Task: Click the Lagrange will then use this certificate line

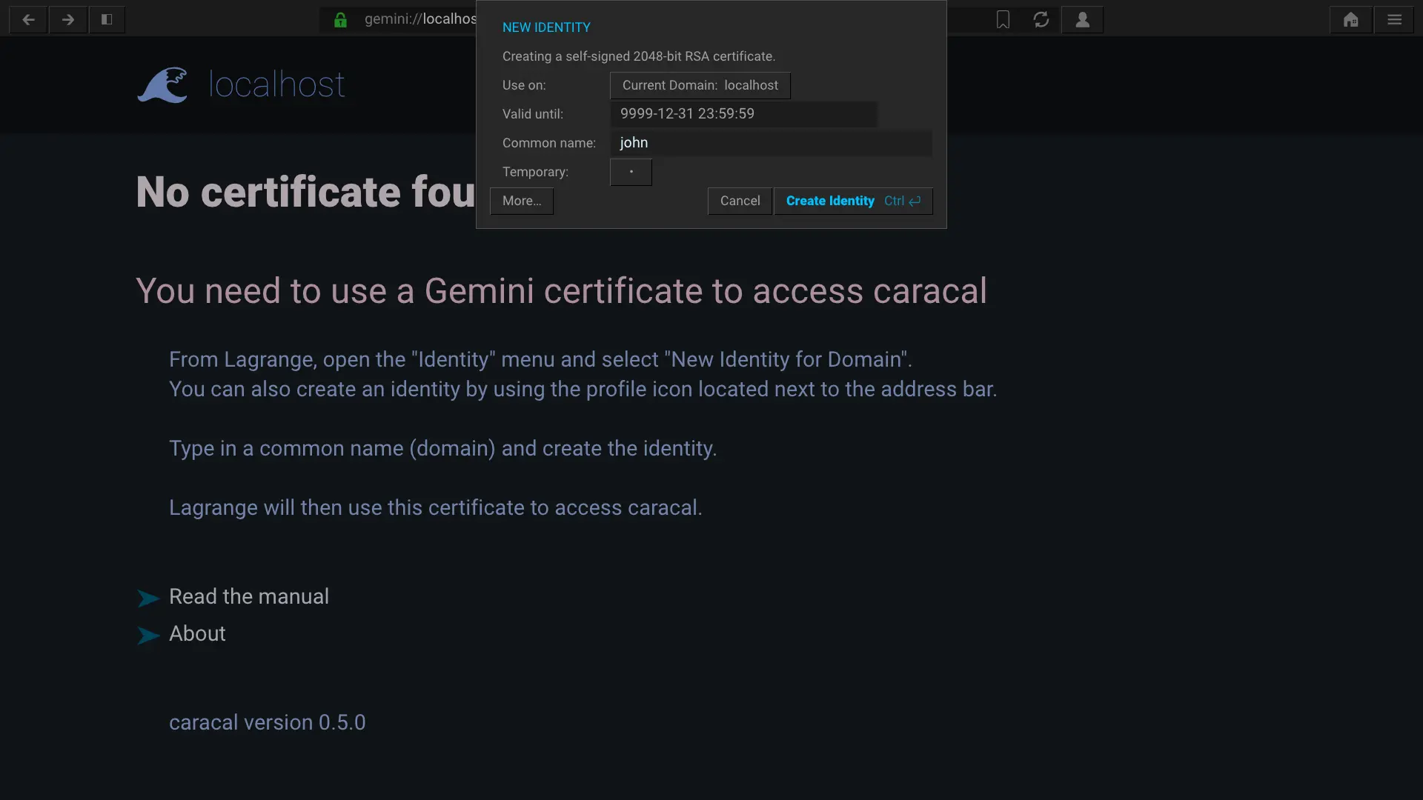Action: [435, 507]
